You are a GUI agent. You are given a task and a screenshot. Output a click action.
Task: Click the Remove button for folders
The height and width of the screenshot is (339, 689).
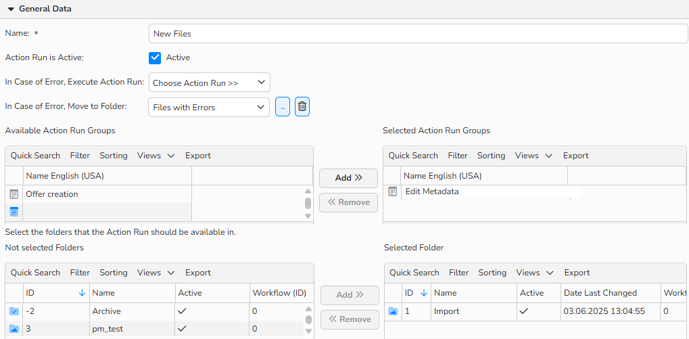pyautogui.click(x=350, y=319)
